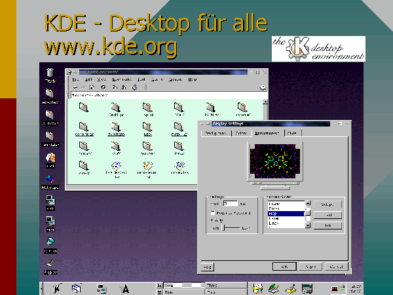Switch to the Background tab
Image resolution: width=393 pixels, height=295 pixels.
(215, 133)
